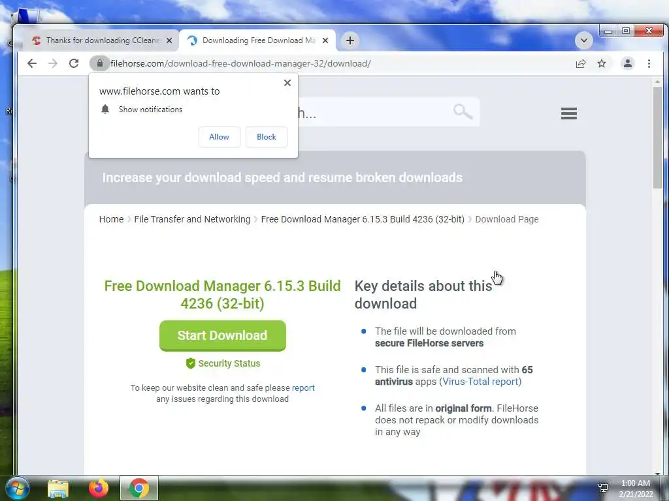Viewport: 669px width, 501px height.
Task: Click the Free Download Manager 6.15.3 green heading
Action: click(x=222, y=295)
